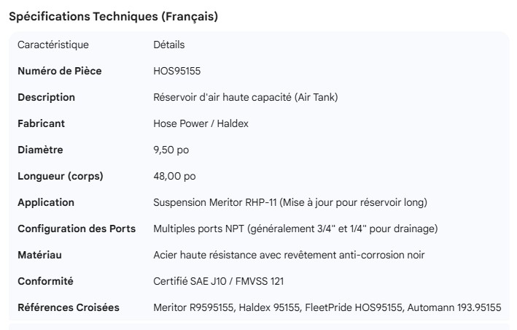The image size is (517, 330).
Task: Select the 'Description' row label
Action: (46, 97)
